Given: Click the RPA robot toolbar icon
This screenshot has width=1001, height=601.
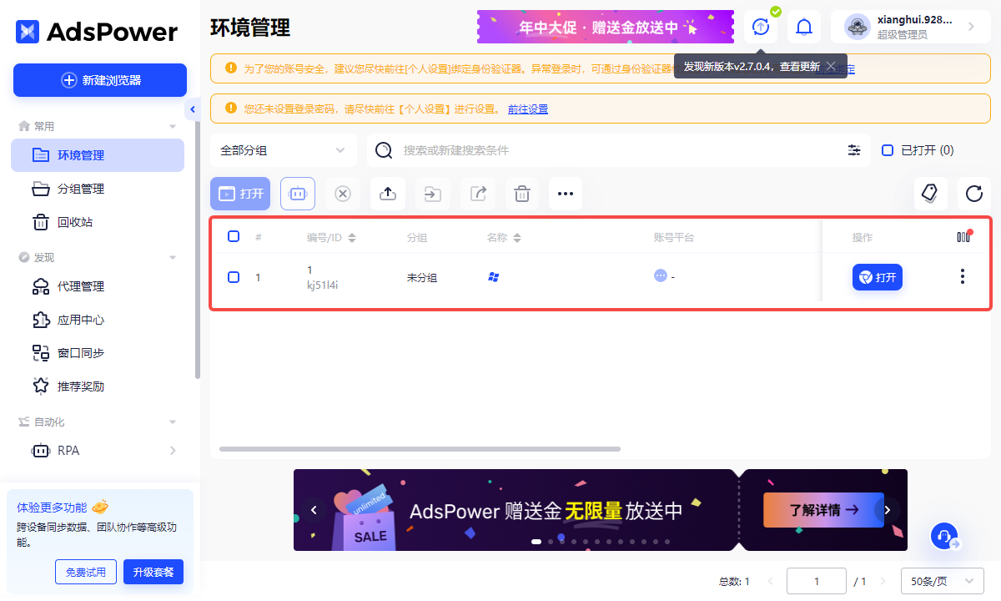Looking at the screenshot, I should click(x=297, y=194).
